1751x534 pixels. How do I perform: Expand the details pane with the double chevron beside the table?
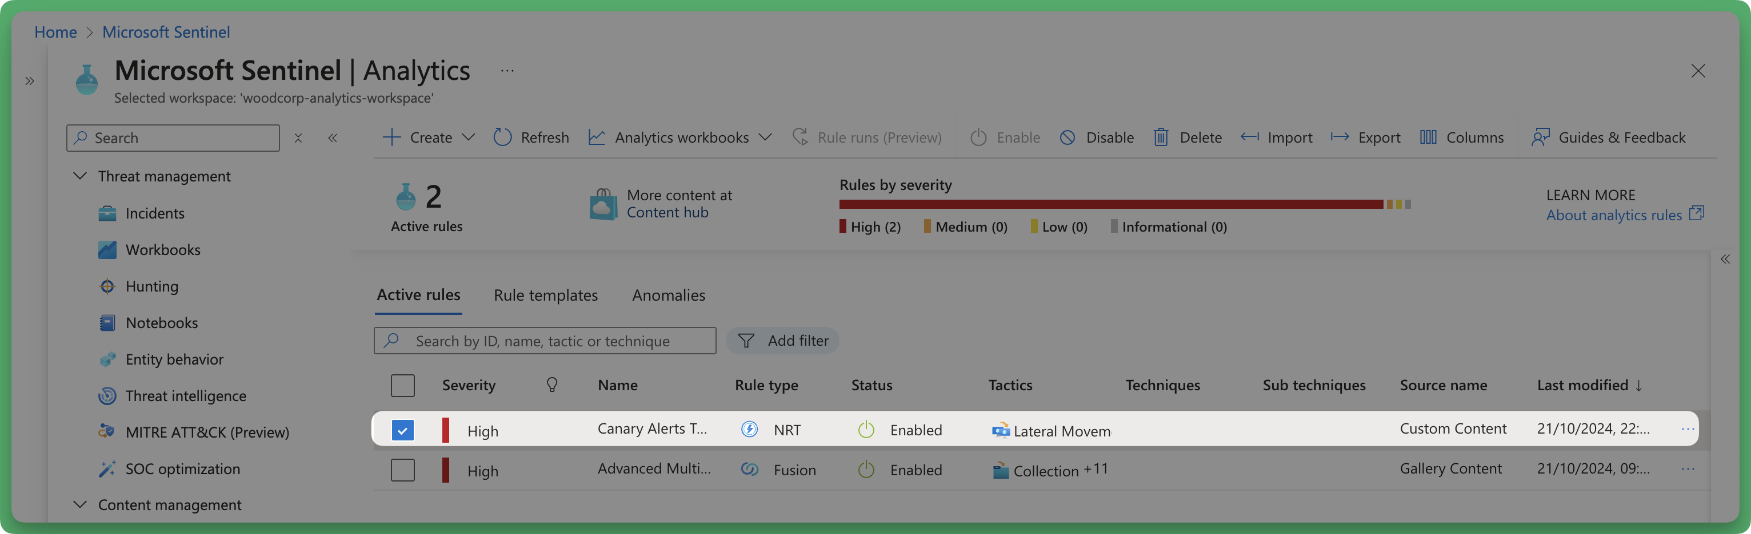coord(1725,259)
